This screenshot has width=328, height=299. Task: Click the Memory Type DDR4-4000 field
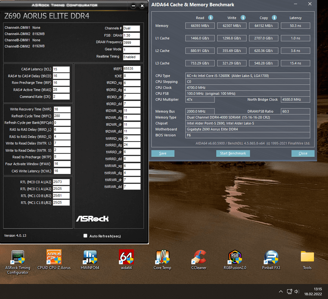coord(248,117)
